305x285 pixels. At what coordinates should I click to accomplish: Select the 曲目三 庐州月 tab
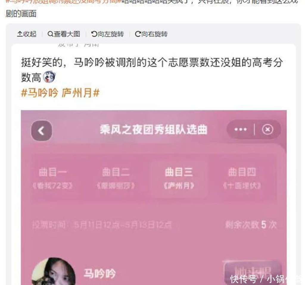click(179, 178)
